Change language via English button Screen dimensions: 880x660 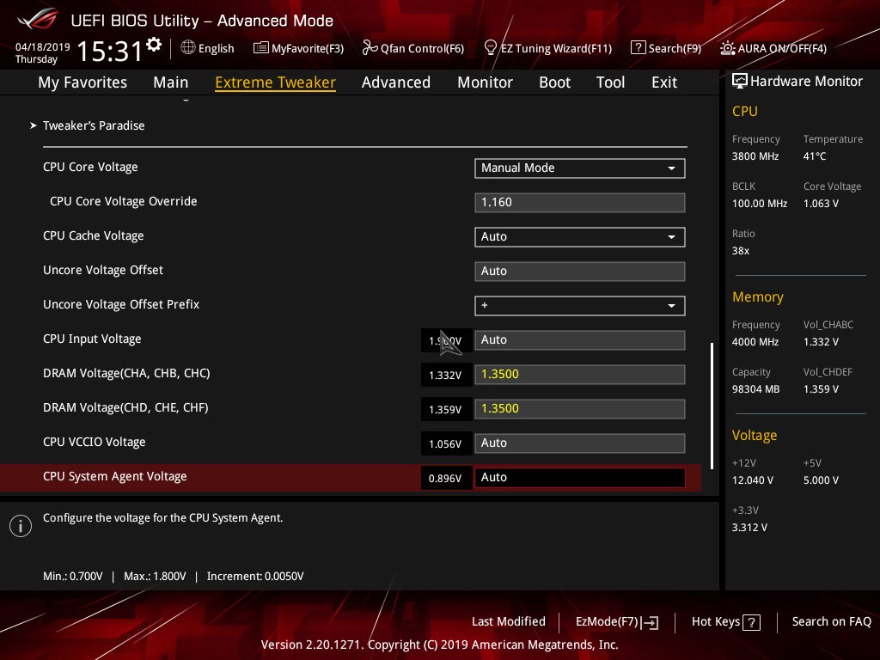click(x=208, y=48)
